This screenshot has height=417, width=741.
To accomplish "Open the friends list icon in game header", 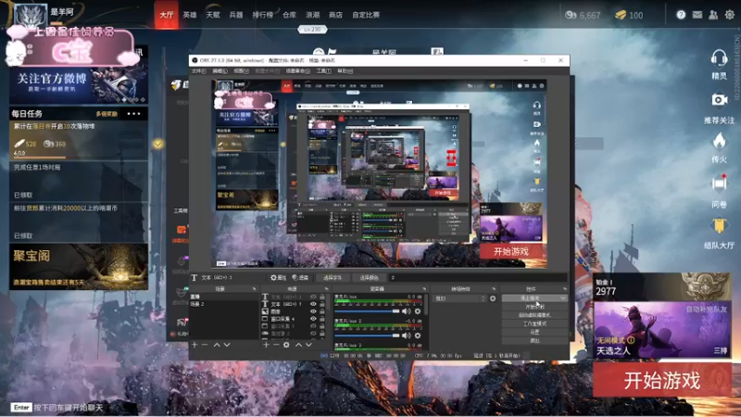I will pyautogui.click(x=713, y=15).
